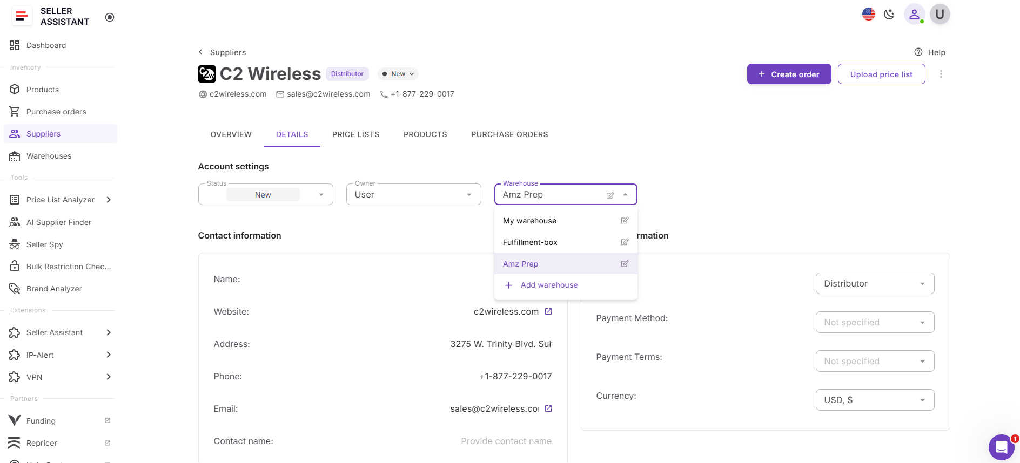Screen dimensions: 1020x463
Task: Open the user profile icon
Action: 914,15
